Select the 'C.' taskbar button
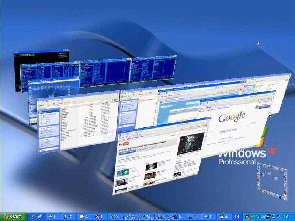 pyautogui.click(x=68, y=217)
